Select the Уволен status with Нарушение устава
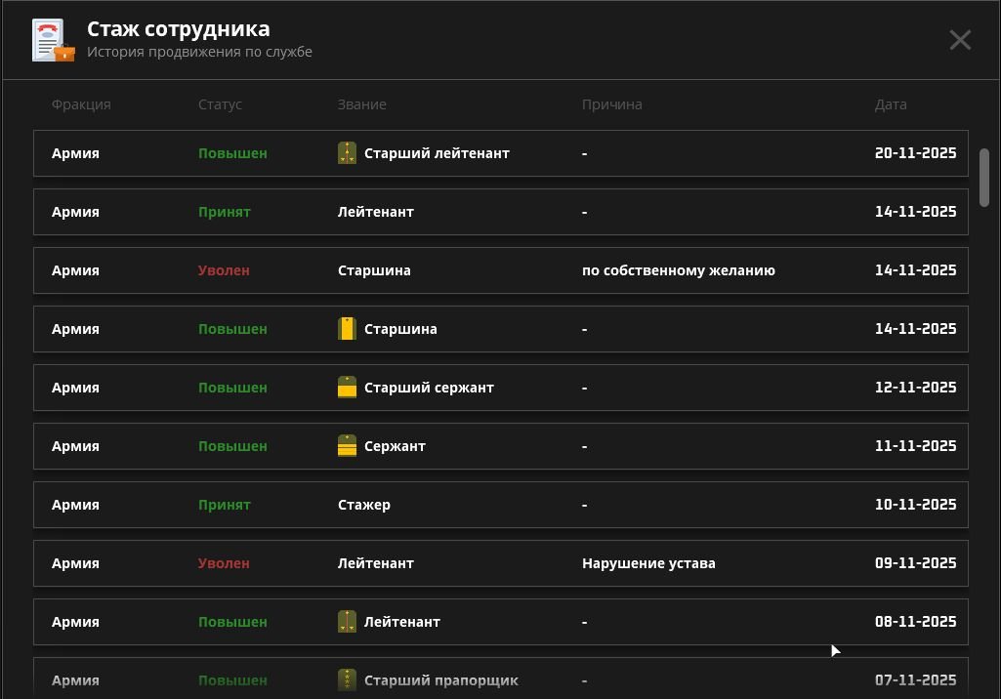Image resolution: width=1001 pixels, height=699 pixels. (x=224, y=563)
